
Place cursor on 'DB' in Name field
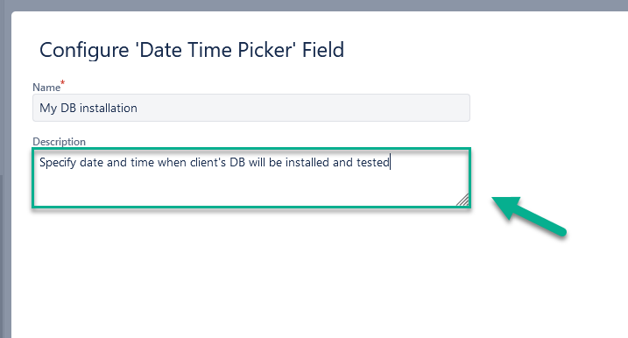pos(68,108)
